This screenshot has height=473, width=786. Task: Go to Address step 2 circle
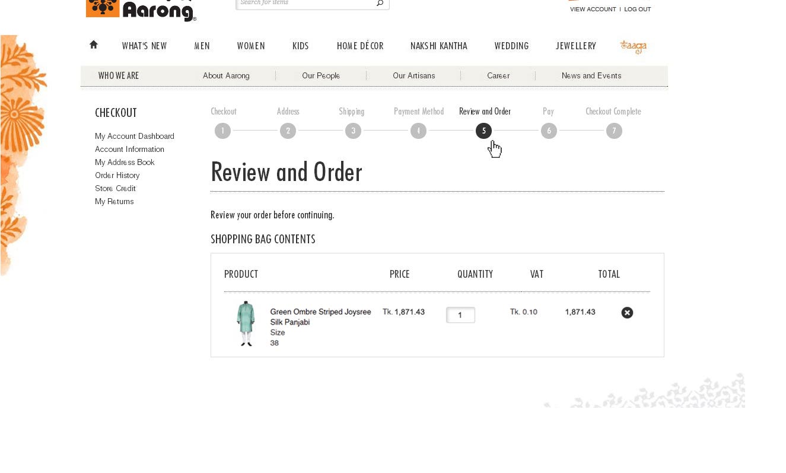point(288,131)
